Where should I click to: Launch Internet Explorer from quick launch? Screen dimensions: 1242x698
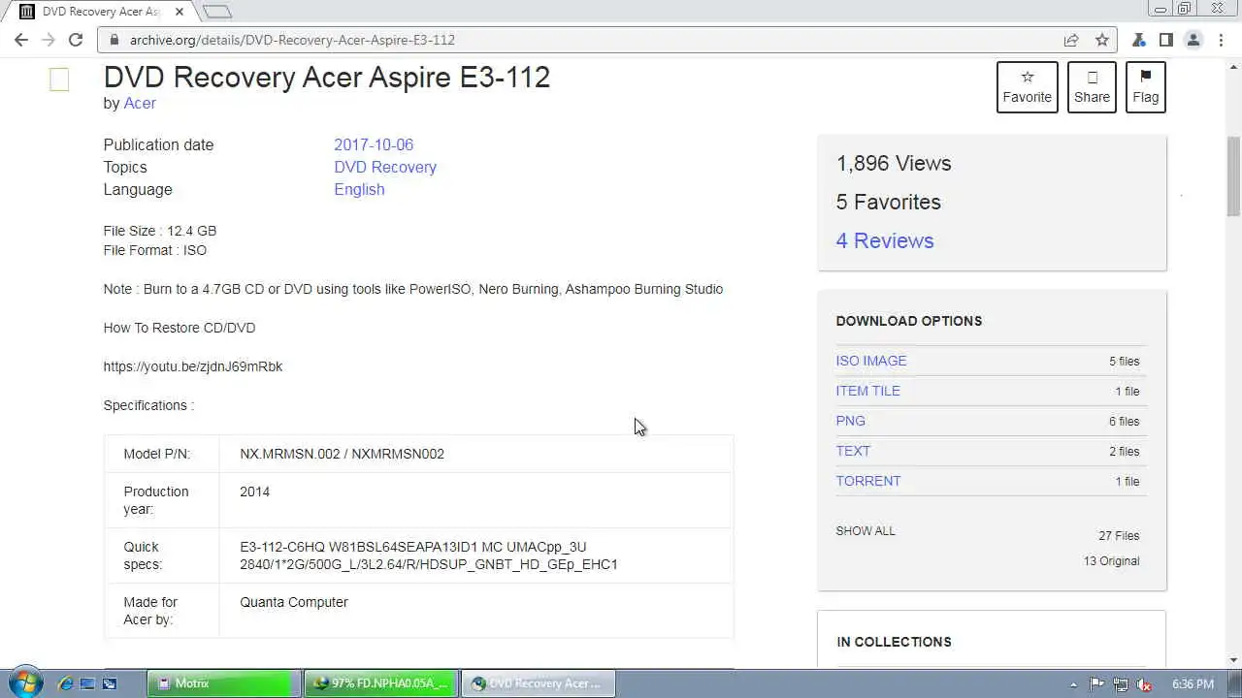click(x=66, y=683)
